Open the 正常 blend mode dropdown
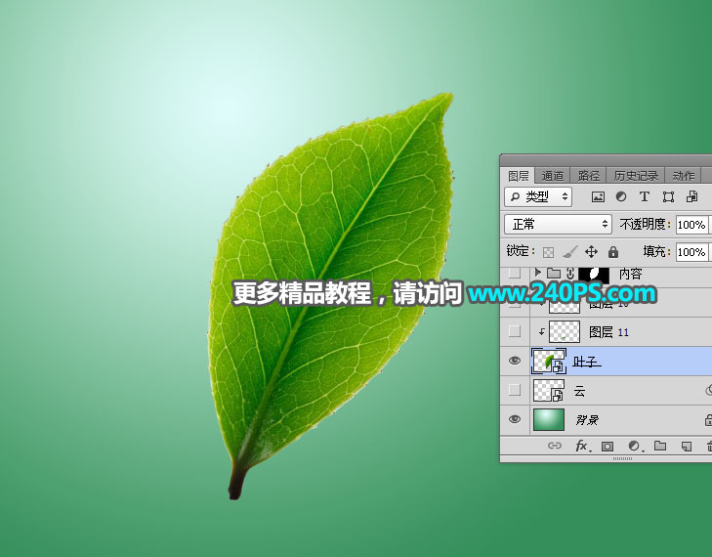 (557, 225)
